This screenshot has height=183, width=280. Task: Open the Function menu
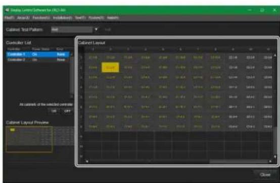(x=41, y=18)
